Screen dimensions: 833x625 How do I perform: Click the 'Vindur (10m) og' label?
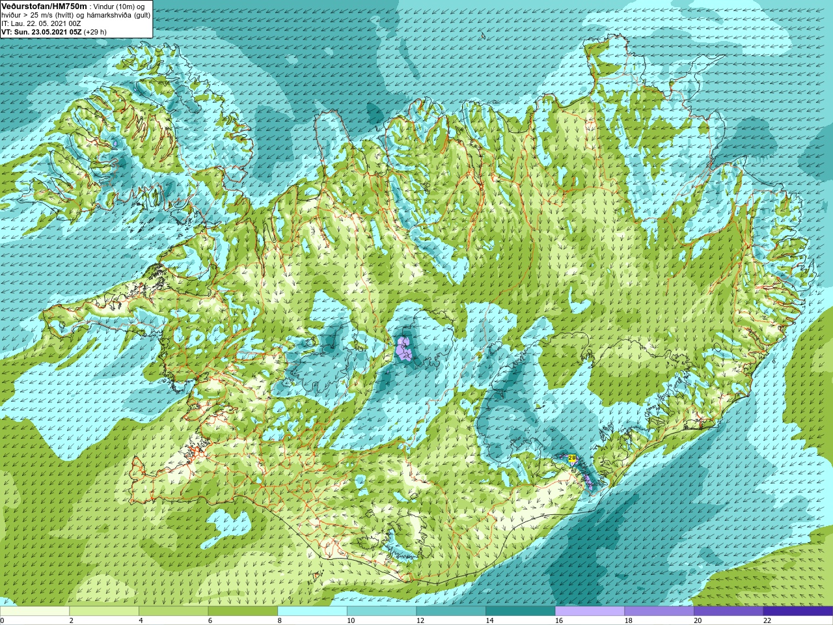[x=120, y=7]
